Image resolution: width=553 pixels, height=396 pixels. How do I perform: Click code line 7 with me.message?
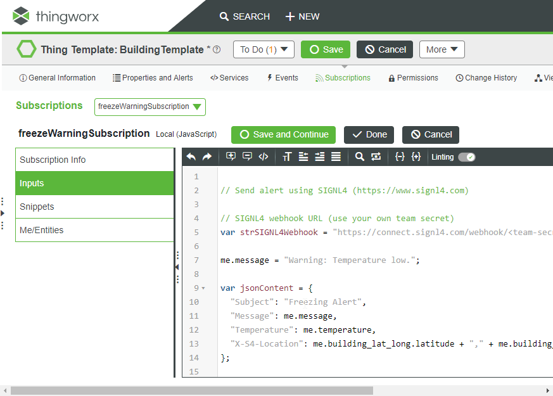coord(320,260)
